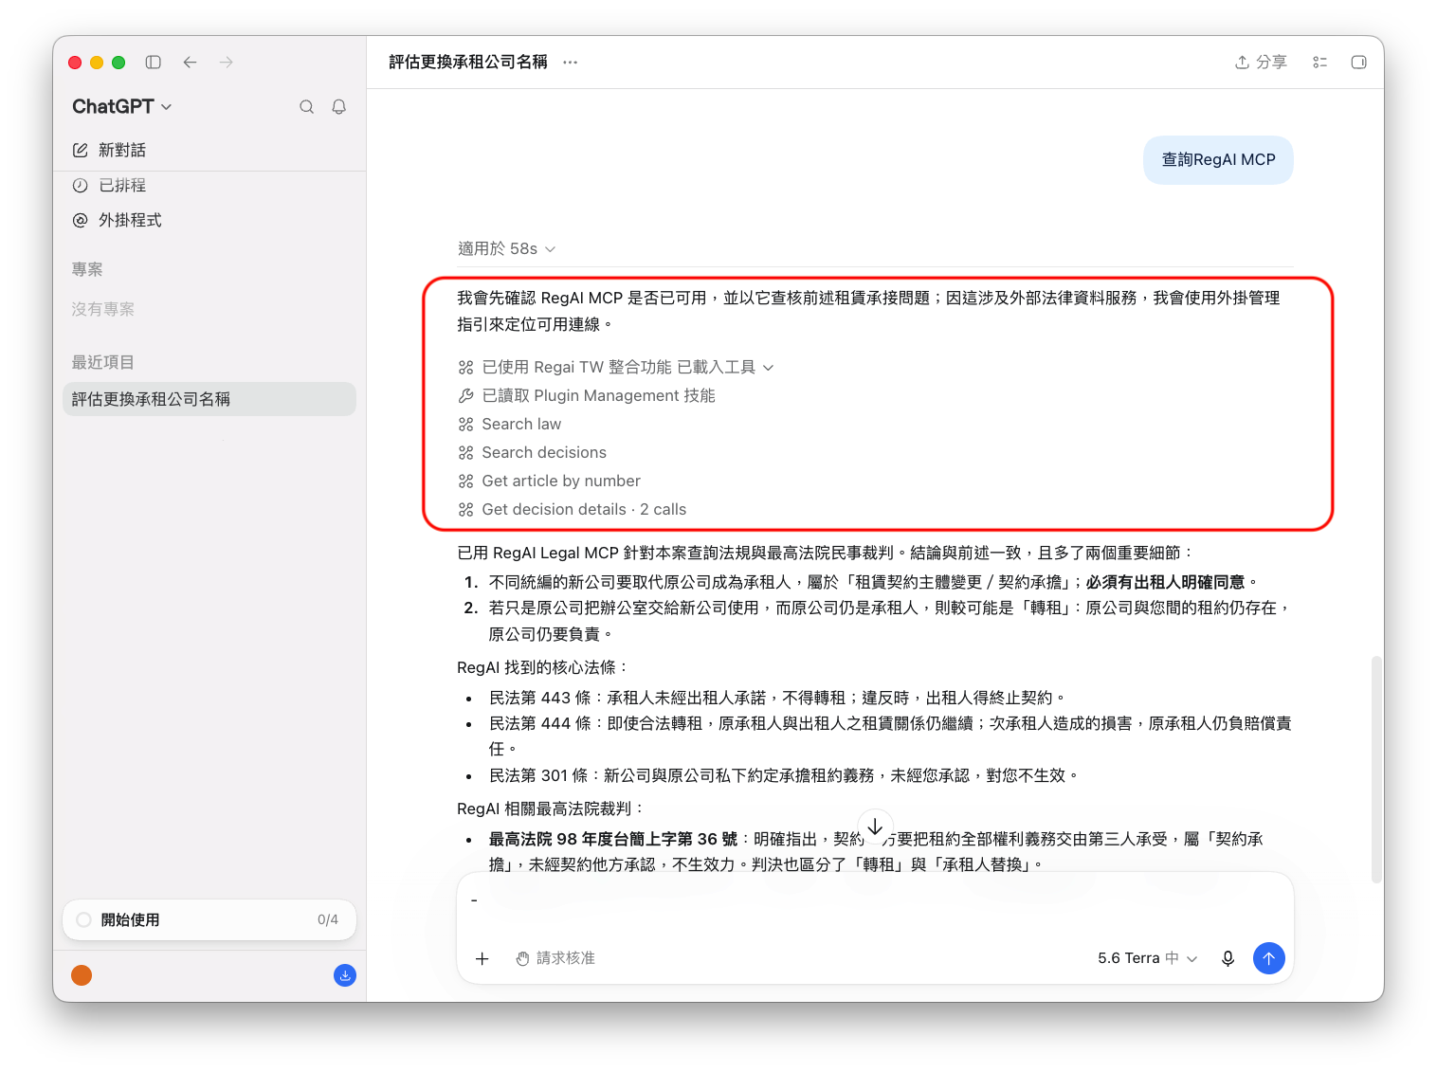Go back with the left arrow
1437x1072 pixels.
coord(191,63)
